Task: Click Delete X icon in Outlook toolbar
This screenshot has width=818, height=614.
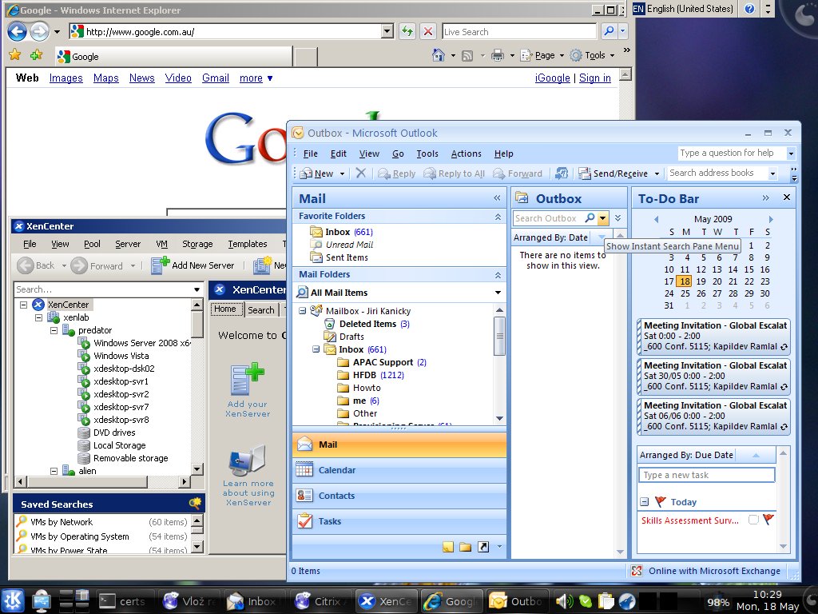Action: (360, 173)
